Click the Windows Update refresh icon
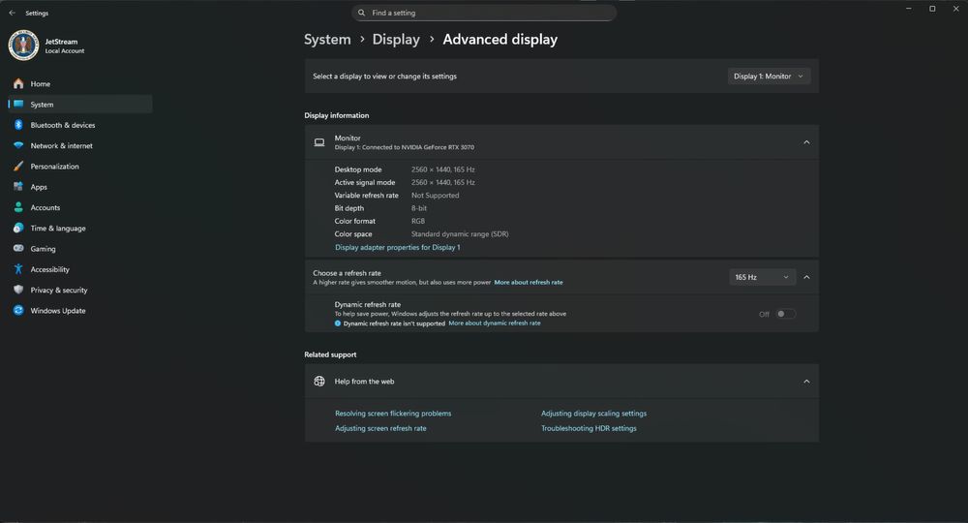Screen dimensions: 968x523 click(18, 311)
